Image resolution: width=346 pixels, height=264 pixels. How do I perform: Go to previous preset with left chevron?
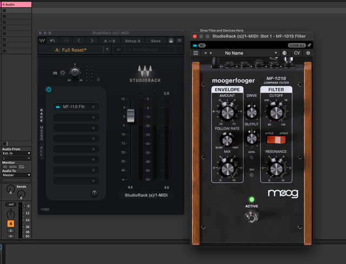coord(78,41)
